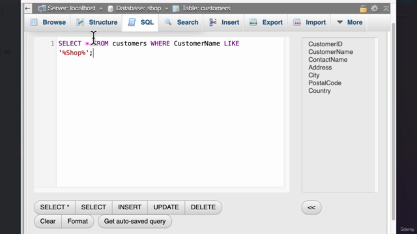The width and height of the screenshot is (417, 234).
Task: Open the More dropdown menu
Action: coord(350,22)
